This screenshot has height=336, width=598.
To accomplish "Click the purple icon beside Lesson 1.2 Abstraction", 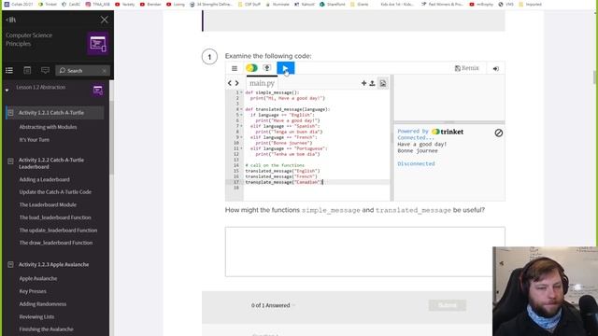I will [x=97, y=91].
